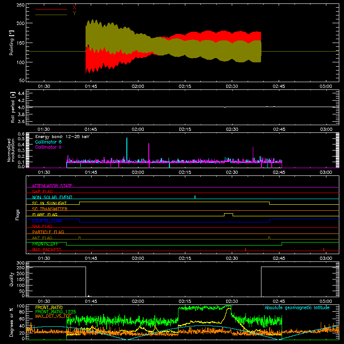Click the PARTICLE_FLAG label
The image size is (344, 344).
pos(48,232)
